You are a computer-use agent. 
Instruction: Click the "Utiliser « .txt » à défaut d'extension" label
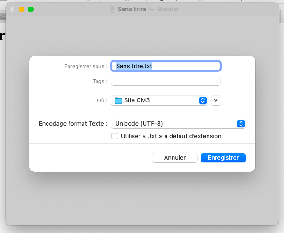(172, 136)
